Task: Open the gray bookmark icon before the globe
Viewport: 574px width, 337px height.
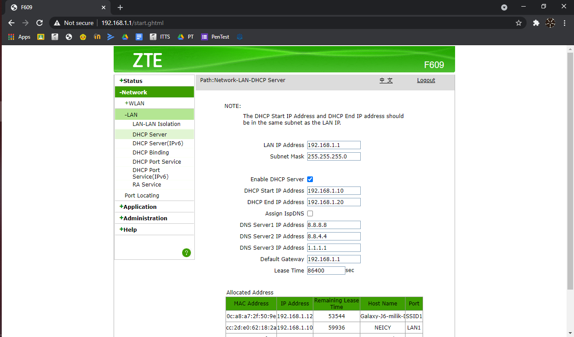Action: (55, 37)
